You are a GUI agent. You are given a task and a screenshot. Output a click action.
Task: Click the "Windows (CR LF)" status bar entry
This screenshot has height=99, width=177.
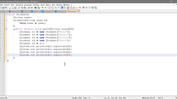click(x=149, y=98)
